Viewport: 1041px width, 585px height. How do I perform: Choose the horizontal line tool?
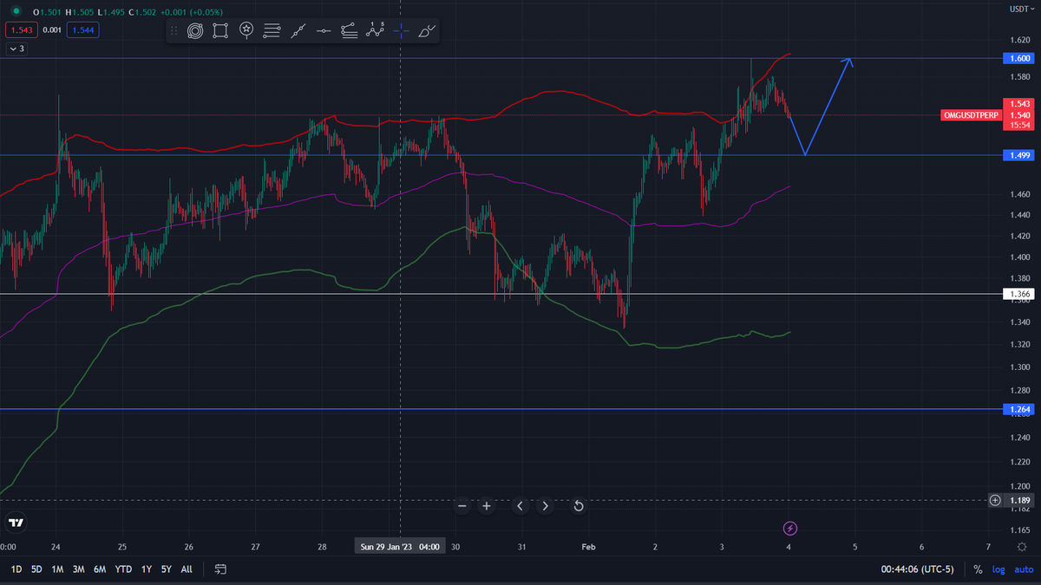click(324, 31)
